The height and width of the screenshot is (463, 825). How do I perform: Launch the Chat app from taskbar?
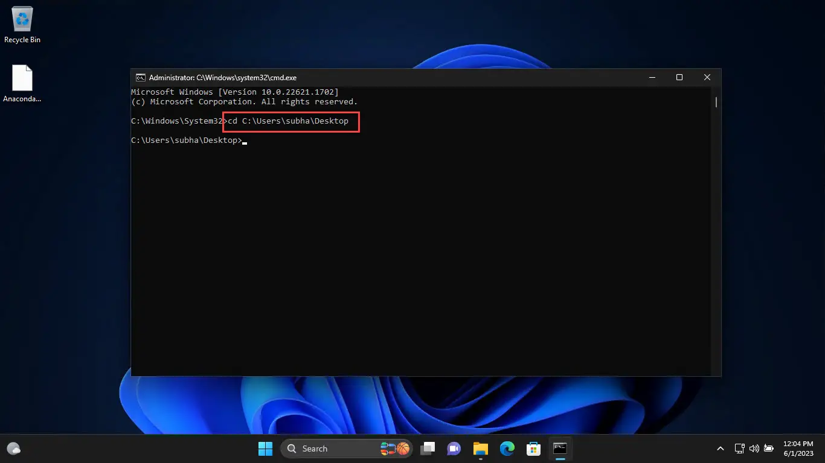(x=454, y=449)
